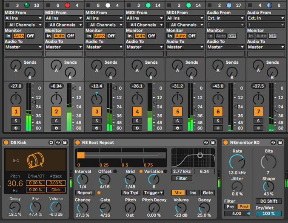The width and height of the screenshot is (288, 223).
Task: Click NE Beat Repeat hot-swap preset icon
Action: (x=205, y=143)
